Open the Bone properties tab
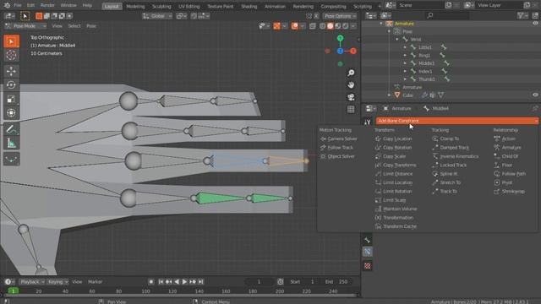Image resolution: width=541 pixels, height=304 pixels. coord(368,240)
